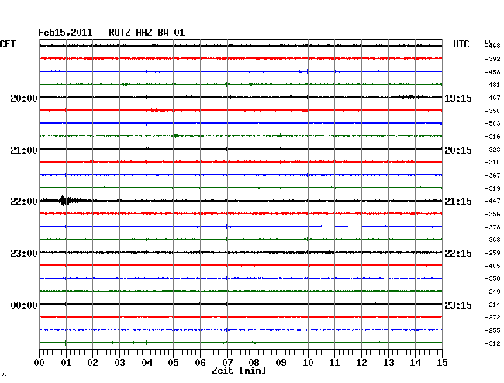Select the DC value -323
504x383 pixels.
point(492,150)
